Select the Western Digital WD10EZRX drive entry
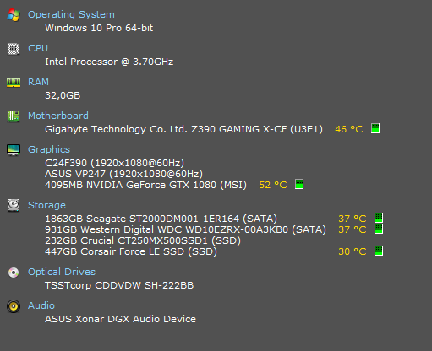Screen dimensions: 432x351 pyautogui.click(x=185, y=229)
